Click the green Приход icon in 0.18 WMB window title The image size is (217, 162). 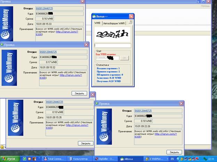(97, 103)
